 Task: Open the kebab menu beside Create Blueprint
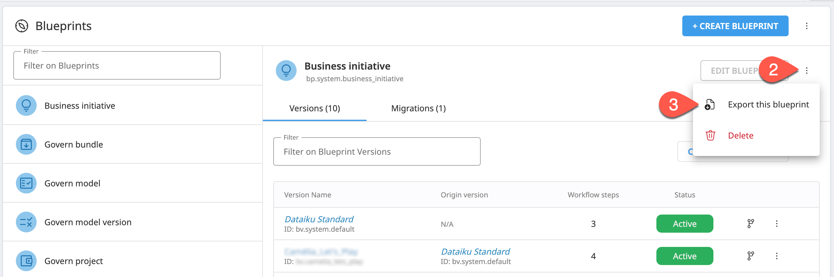[807, 26]
